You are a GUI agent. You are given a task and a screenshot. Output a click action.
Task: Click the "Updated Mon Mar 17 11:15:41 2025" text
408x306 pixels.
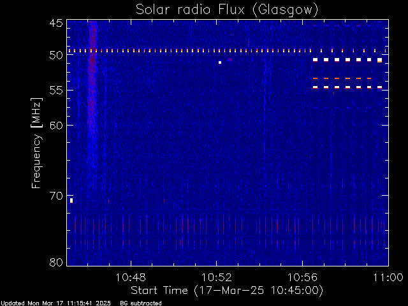55,303
